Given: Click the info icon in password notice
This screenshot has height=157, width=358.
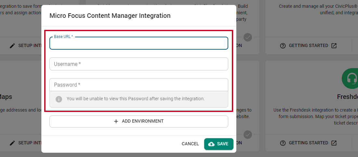Looking at the screenshot, I should coord(59,99).
